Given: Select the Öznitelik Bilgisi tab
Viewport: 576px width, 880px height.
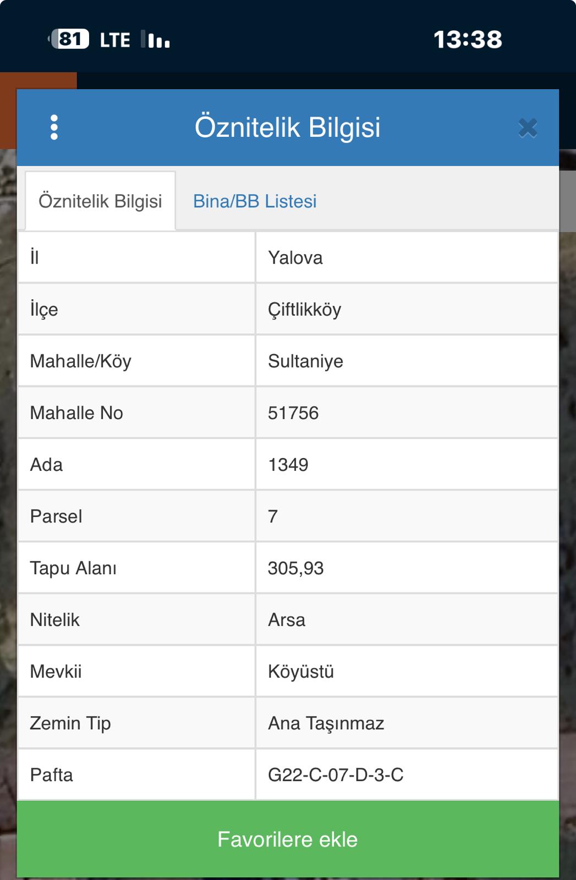Looking at the screenshot, I should tap(100, 201).
